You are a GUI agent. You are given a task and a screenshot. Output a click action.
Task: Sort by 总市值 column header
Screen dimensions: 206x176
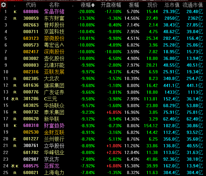(x=172, y=5)
